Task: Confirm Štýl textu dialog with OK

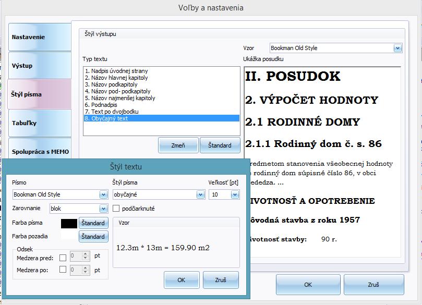Action: coord(182,280)
